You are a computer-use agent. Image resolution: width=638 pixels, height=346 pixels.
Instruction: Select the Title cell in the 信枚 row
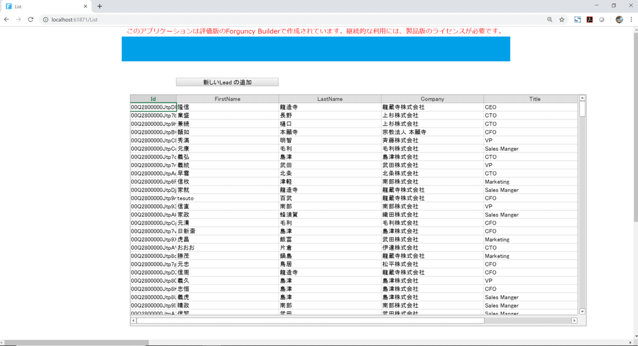pyautogui.click(x=531, y=182)
